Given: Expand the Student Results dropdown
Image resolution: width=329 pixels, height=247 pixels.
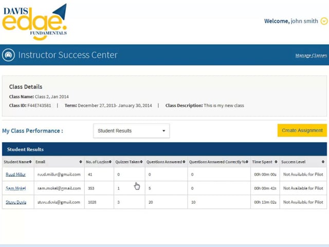Looking at the screenshot, I should pyautogui.click(x=132, y=131).
